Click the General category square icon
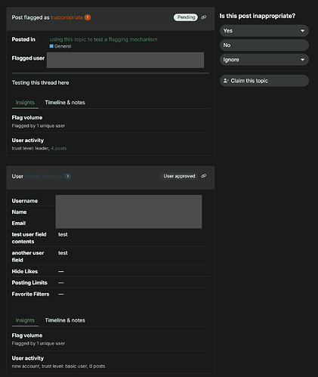The image size is (318, 377). [51, 46]
